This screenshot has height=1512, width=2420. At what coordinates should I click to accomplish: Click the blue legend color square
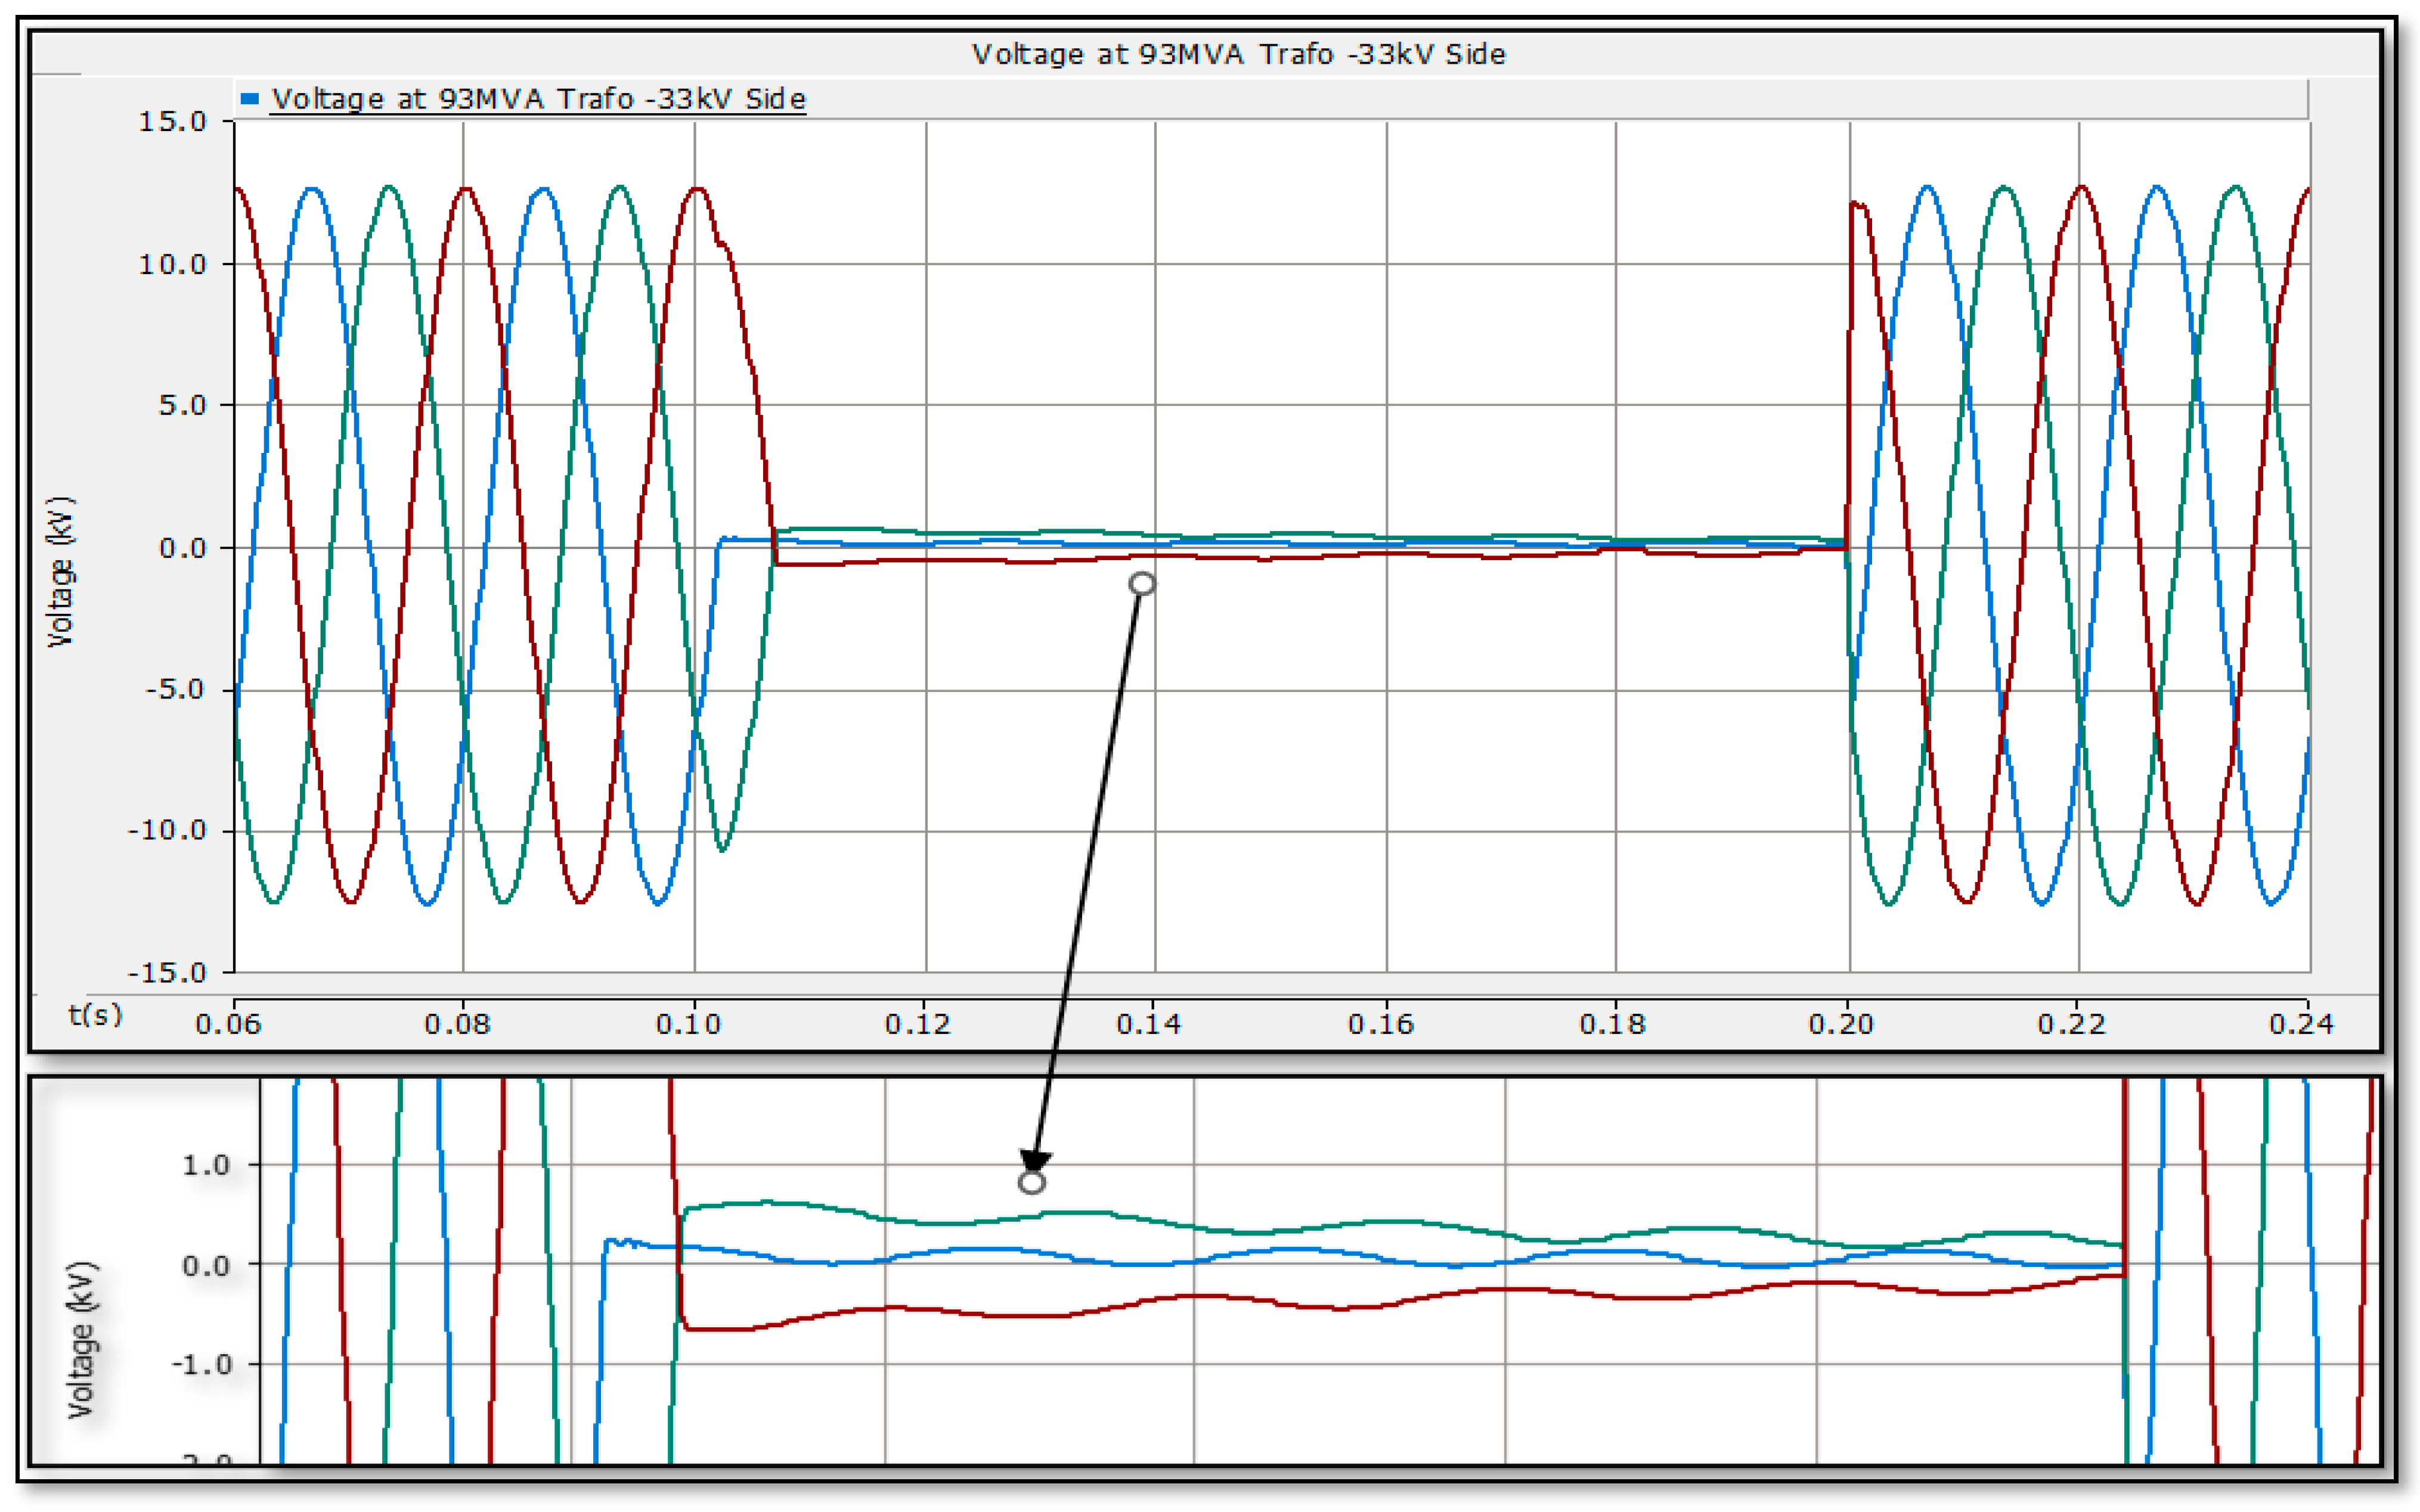250,98
